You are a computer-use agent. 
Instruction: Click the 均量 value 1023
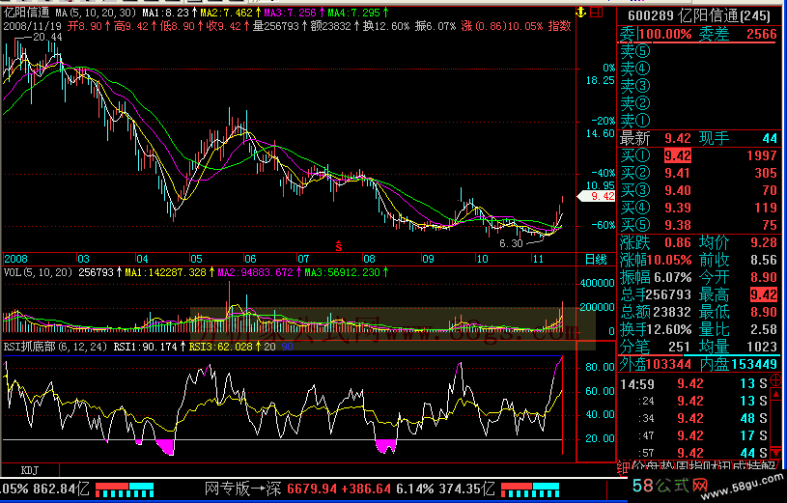(x=761, y=347)
